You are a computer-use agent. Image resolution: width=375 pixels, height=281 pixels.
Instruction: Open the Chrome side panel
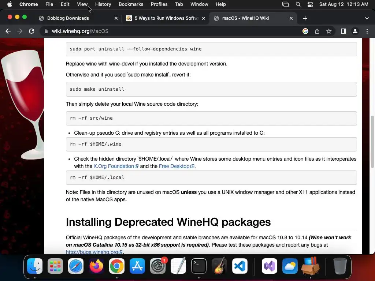343,31
